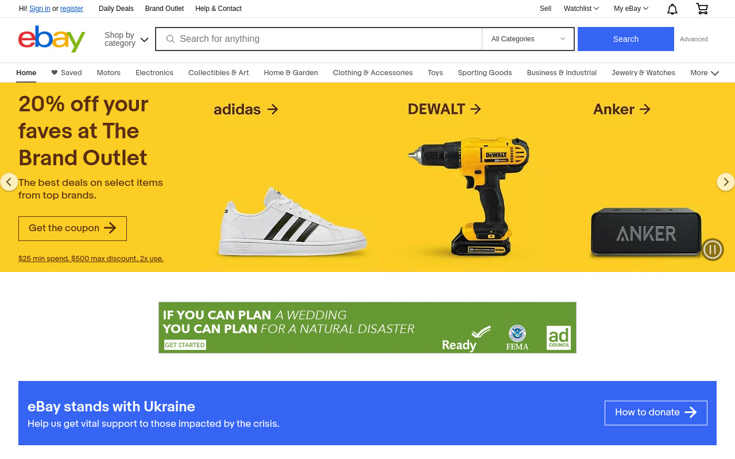Open Business & Industrial category
Screen dimensions: 735x459
coord(562,73)
